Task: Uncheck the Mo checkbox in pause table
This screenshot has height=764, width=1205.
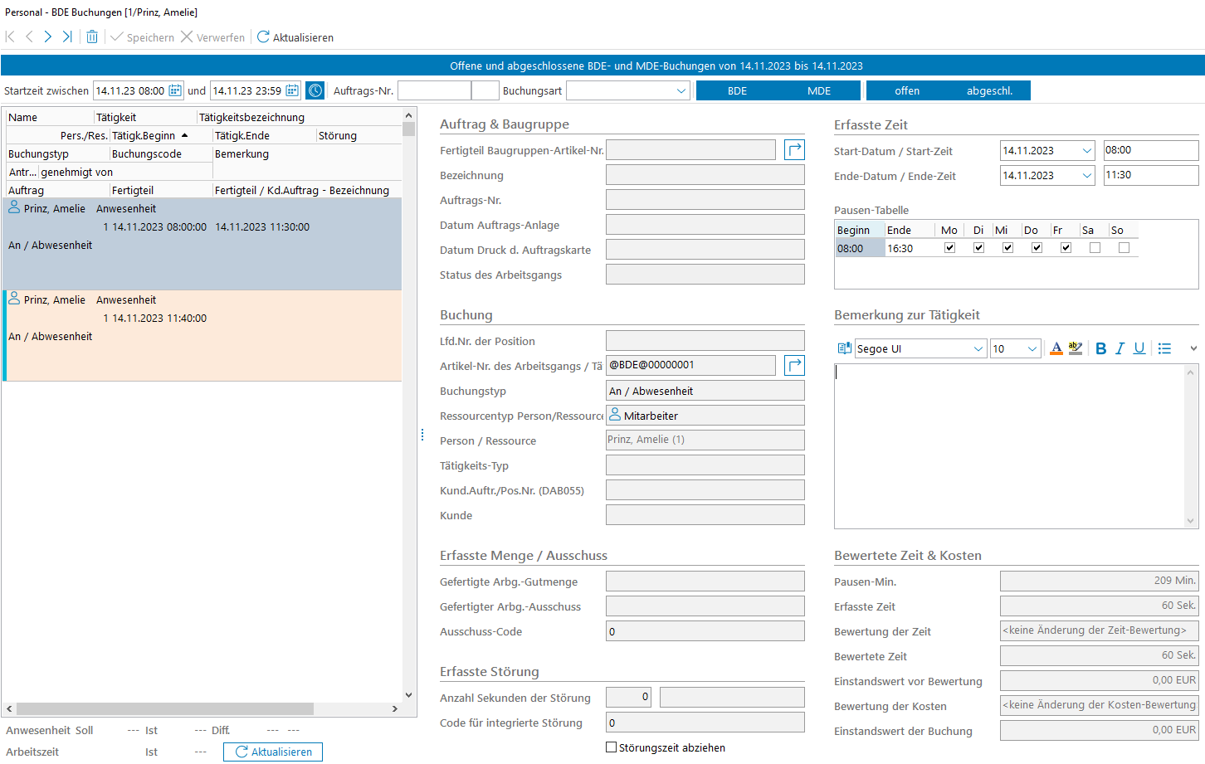Action: pyautogui.click(x=949, y=247)
